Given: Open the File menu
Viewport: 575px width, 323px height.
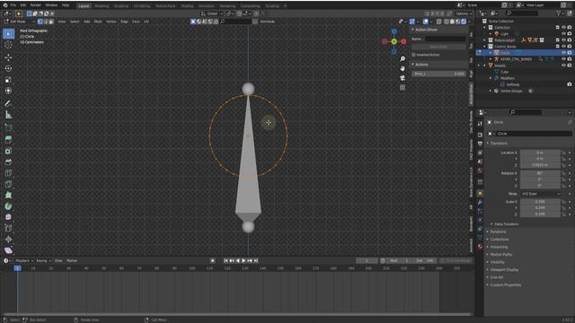Looking at the screenshot, I should pyautogui.click(x=13, y=5).
